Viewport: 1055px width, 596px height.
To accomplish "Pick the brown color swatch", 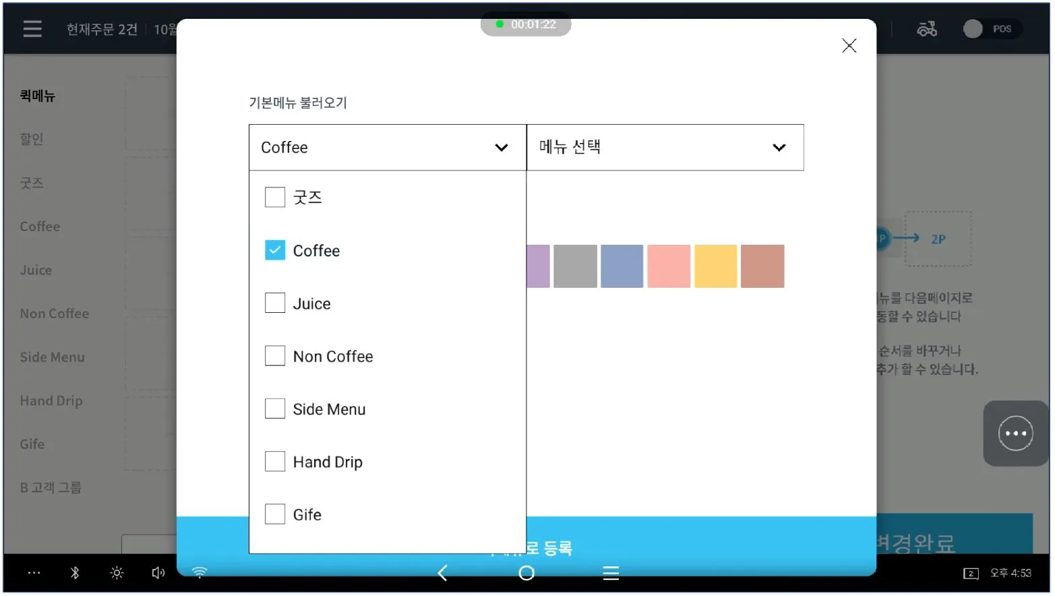I will (762, 266).
